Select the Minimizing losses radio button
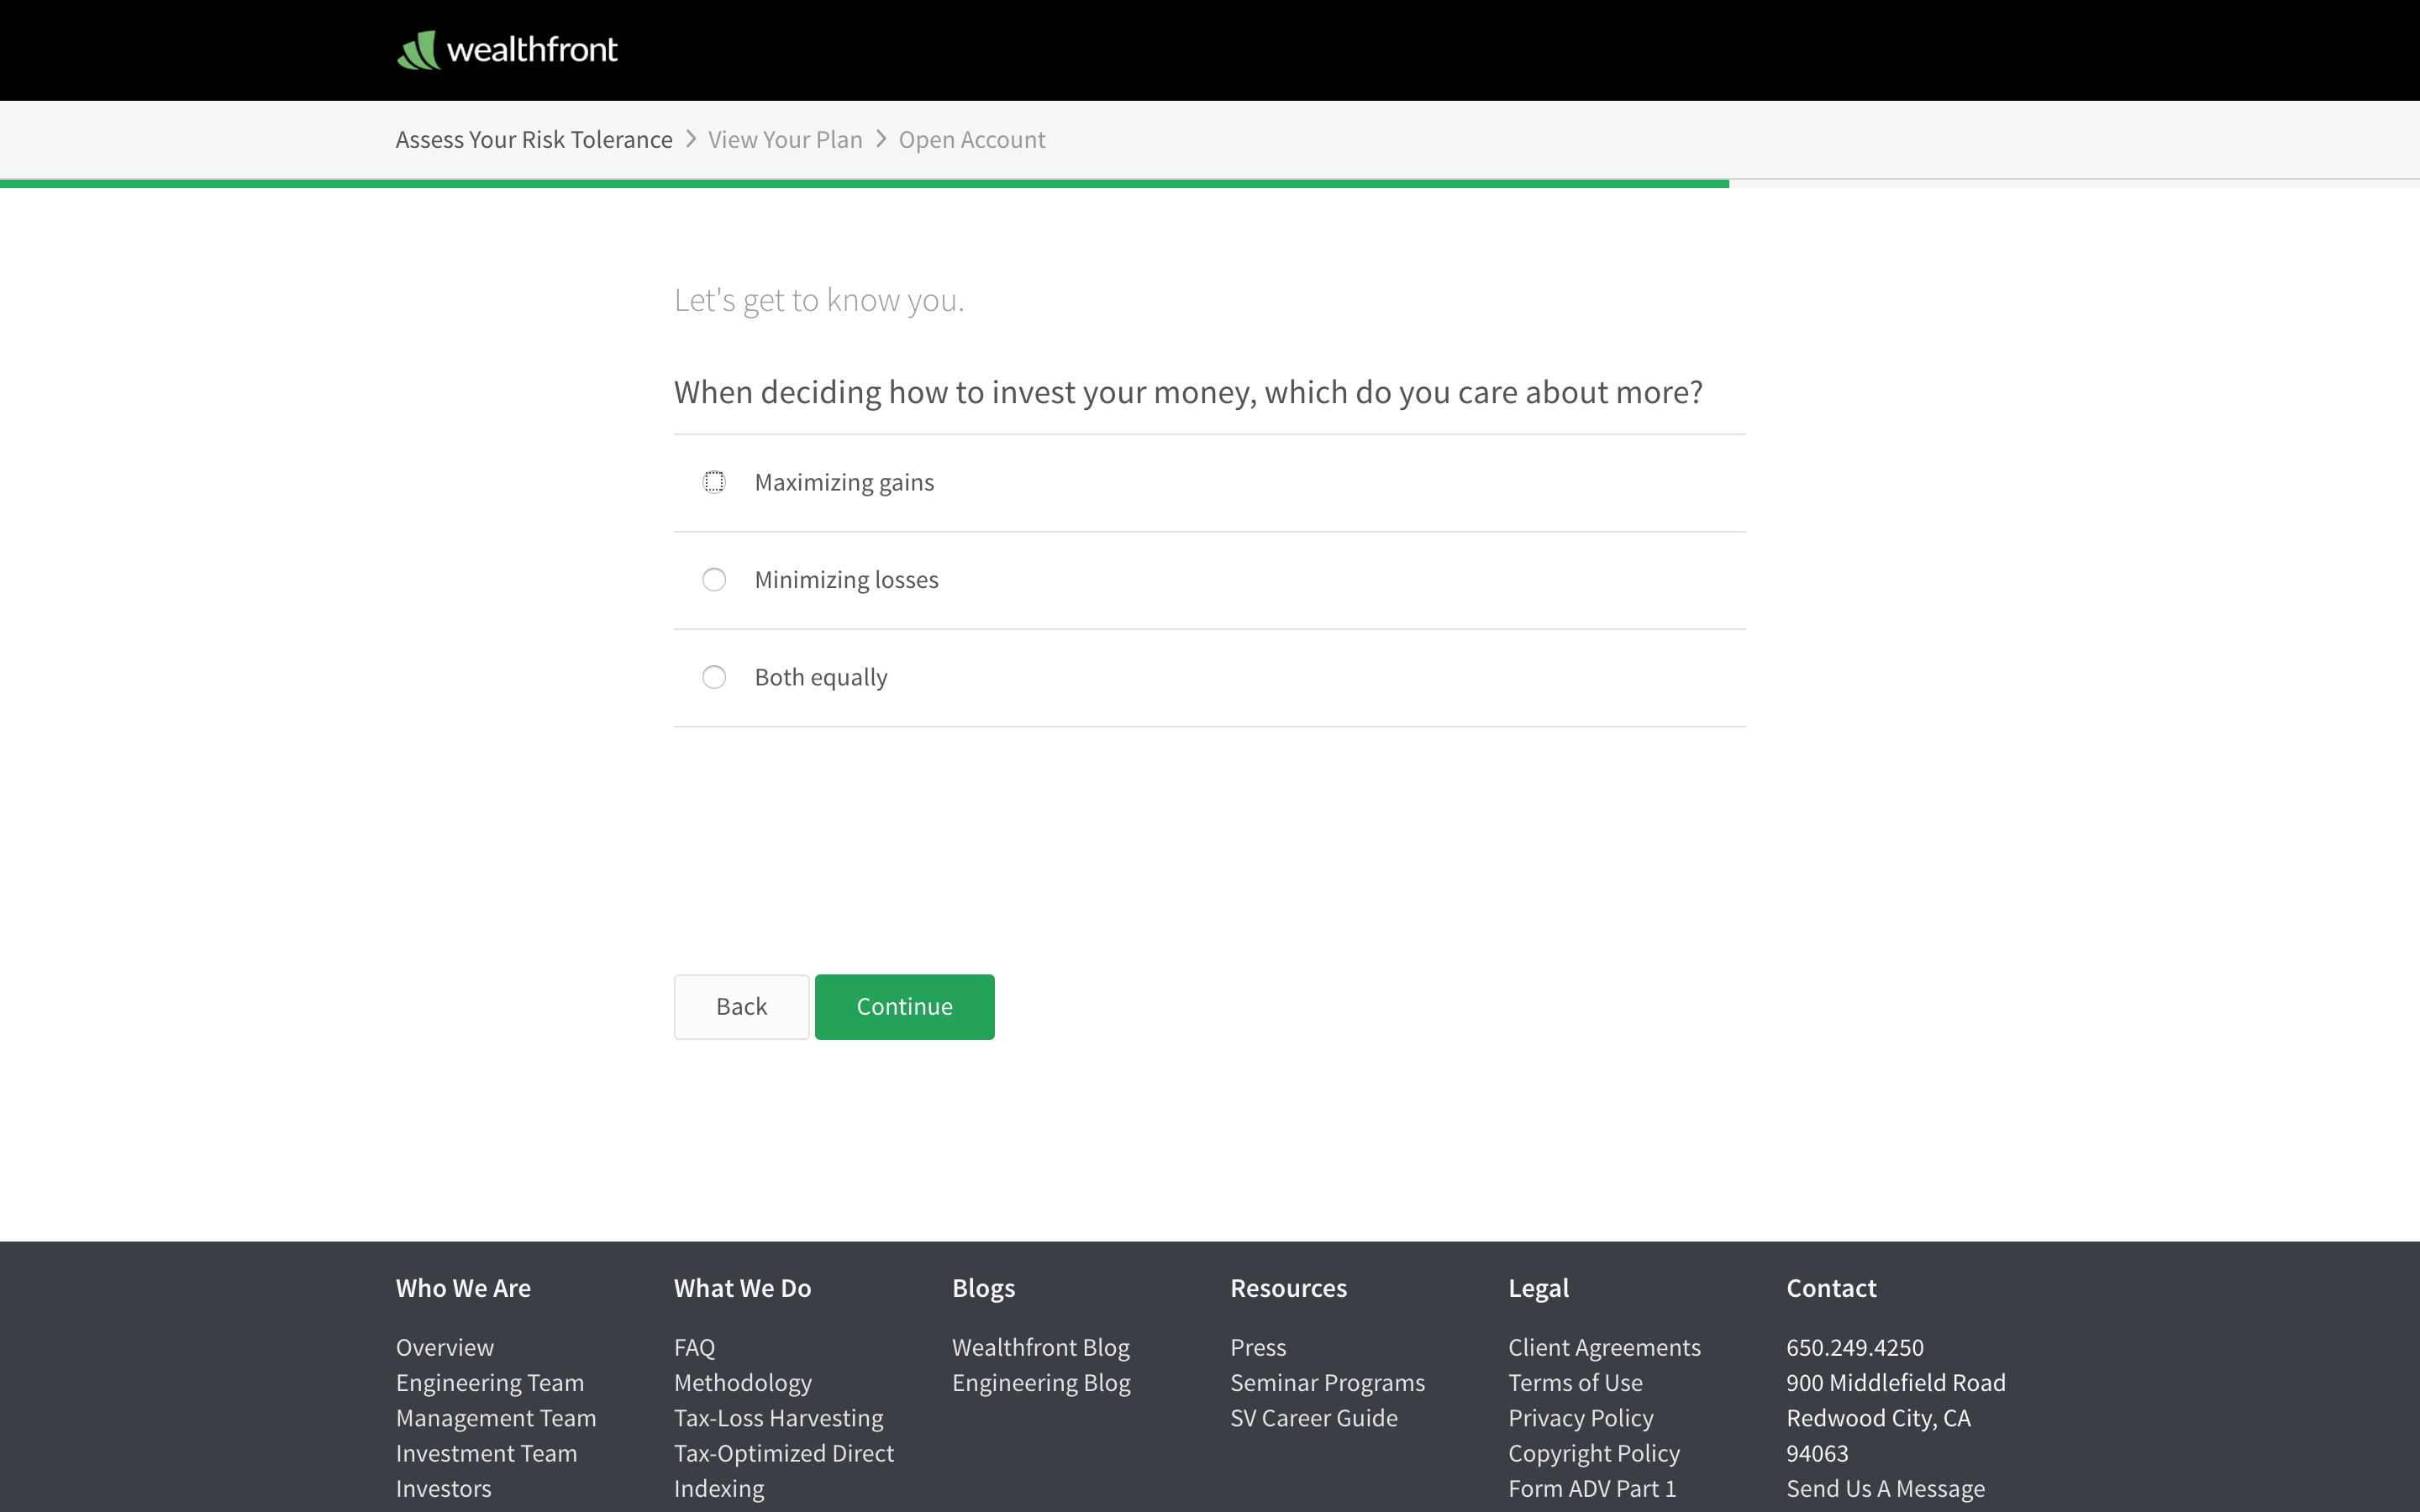This screenshot has height=1512, width=2420. (x=714, y=580)
